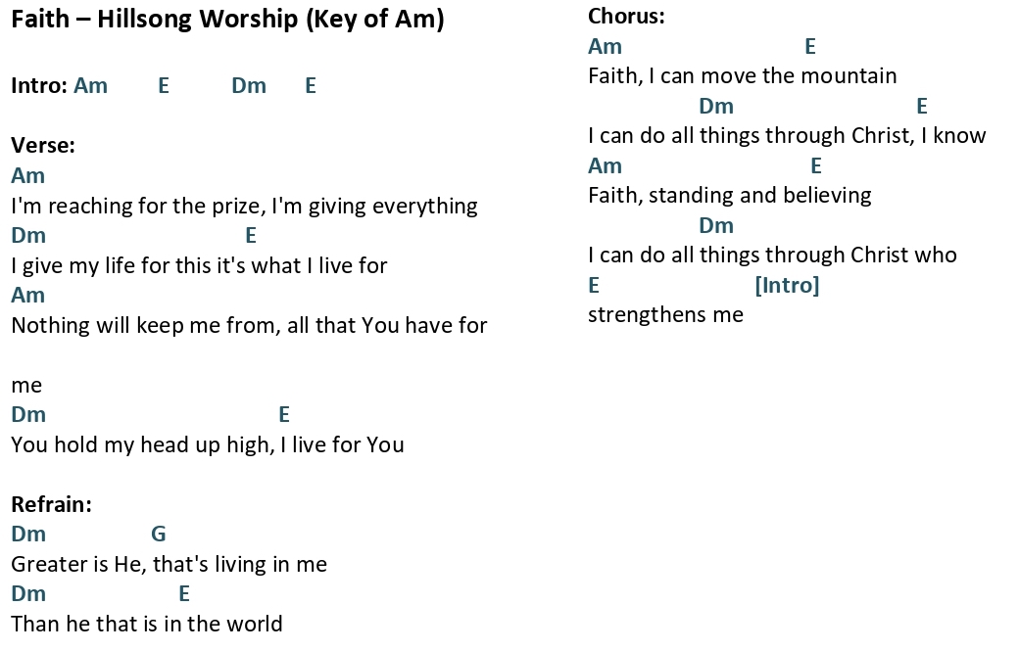Click the line 'Than he that is in the world'
Image resolution: width=1019 pixels, height=652 pixels.
(x=147, y=624)
